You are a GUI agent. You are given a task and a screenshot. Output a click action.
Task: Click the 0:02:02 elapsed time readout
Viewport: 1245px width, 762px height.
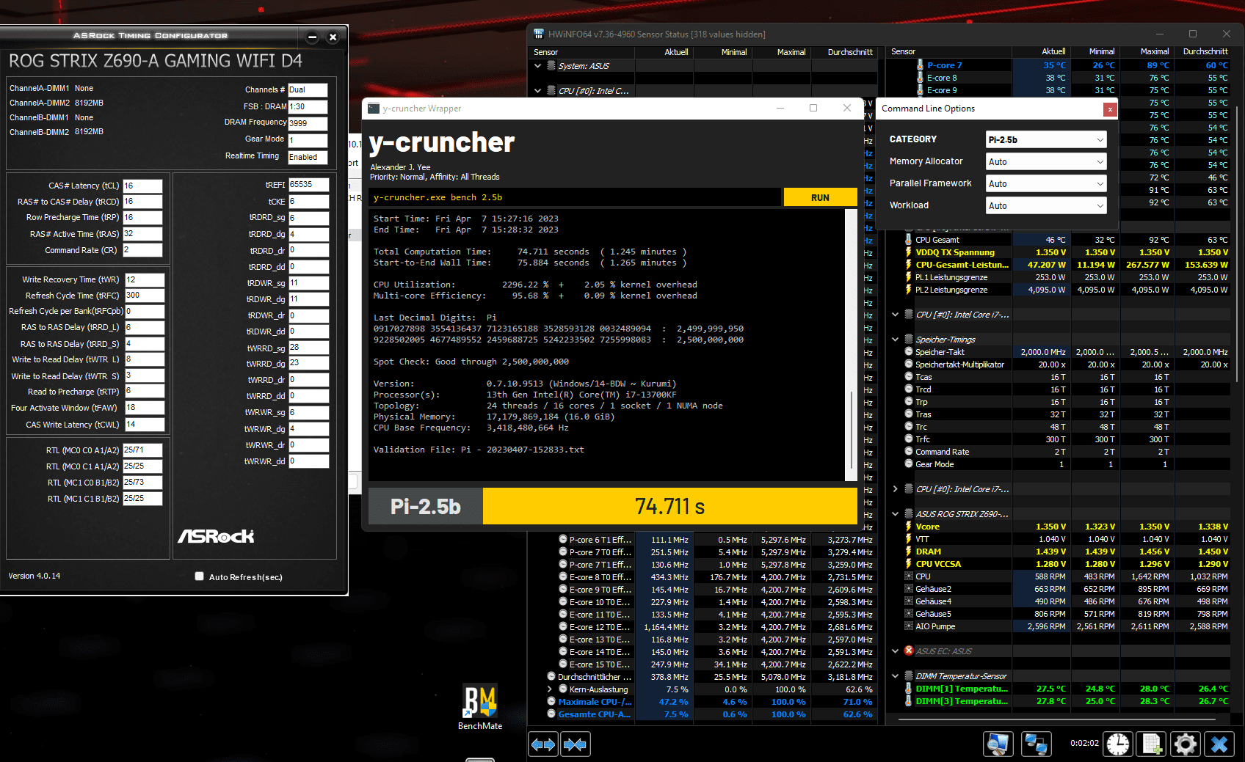point(1084,743)
